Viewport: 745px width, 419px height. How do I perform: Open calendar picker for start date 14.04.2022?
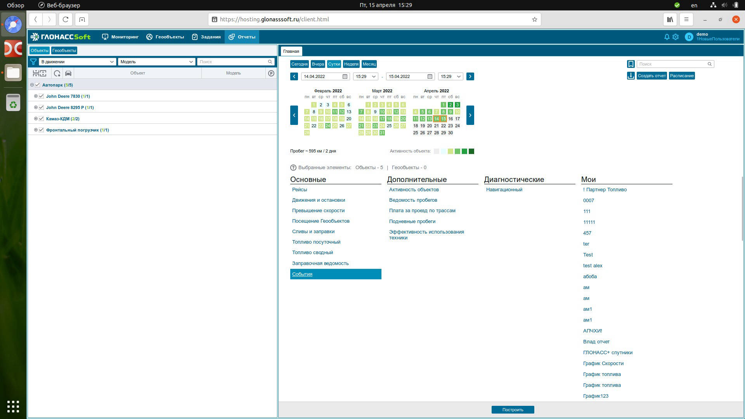coord(345,76)
